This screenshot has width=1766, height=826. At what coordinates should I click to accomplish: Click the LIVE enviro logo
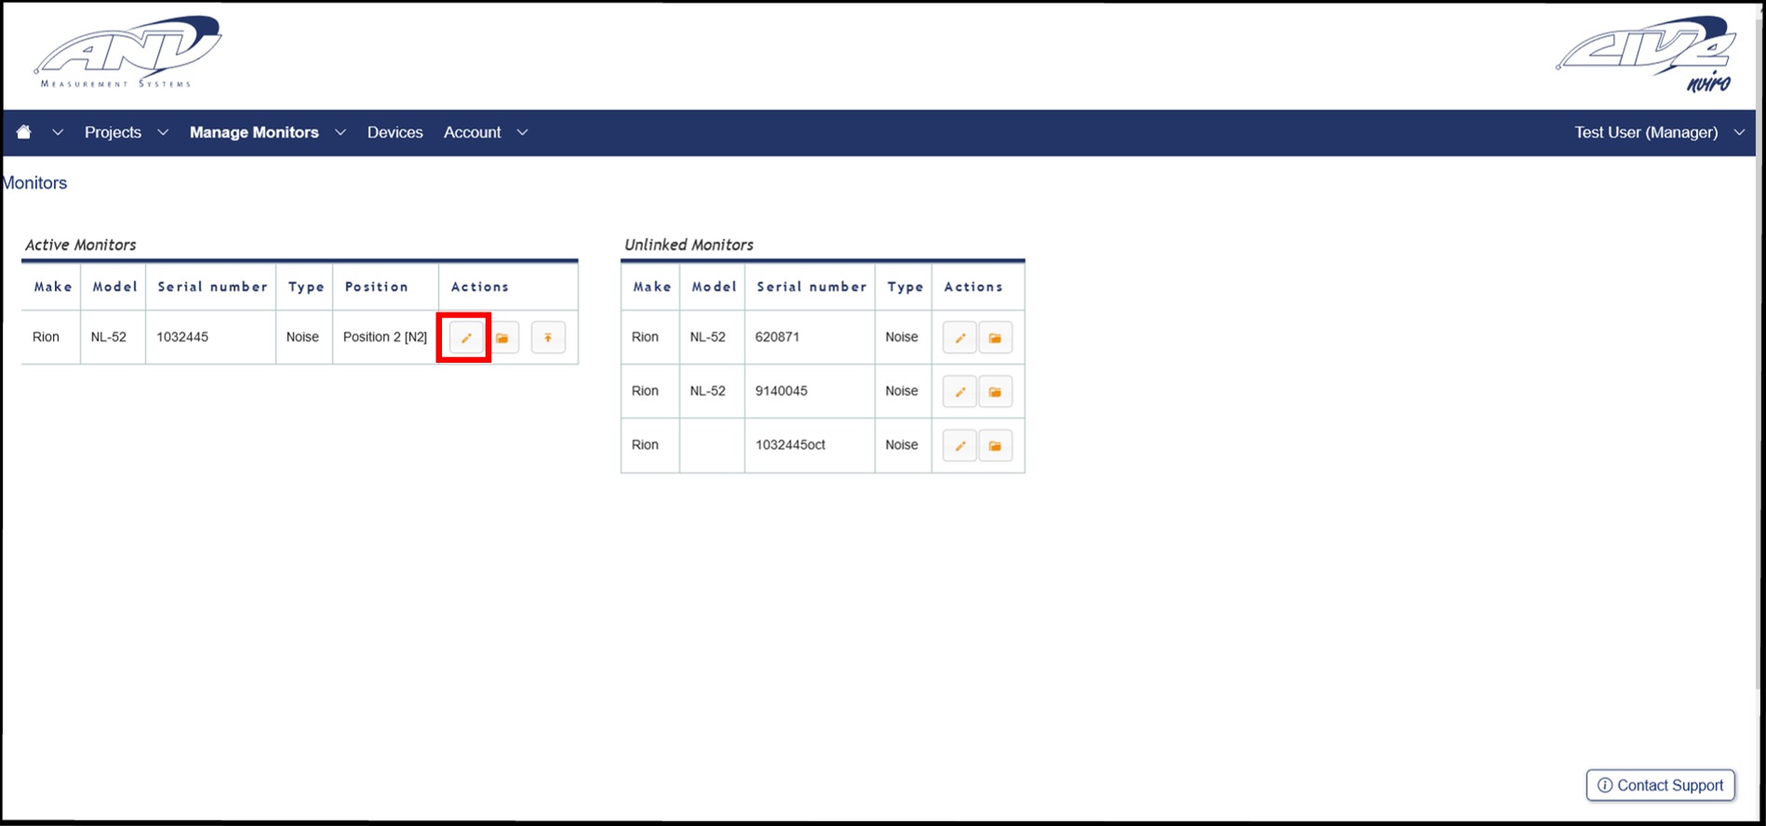[x=1646, y=54]
